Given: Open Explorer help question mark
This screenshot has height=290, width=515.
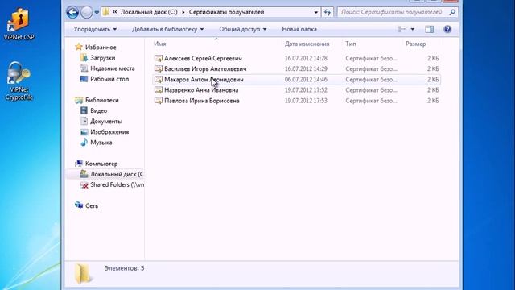Looking at the screenshot, I should tap(447, 29).
